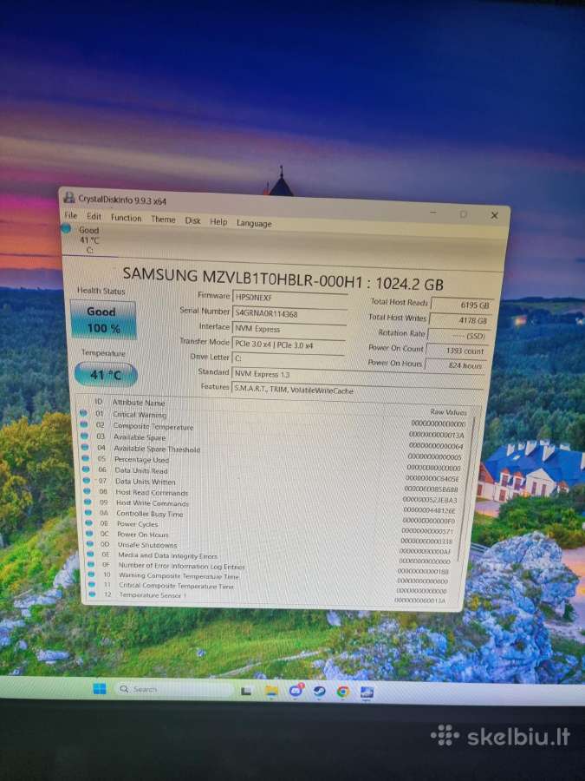Image resolution: width=585 pixels, height=781 pixels.
Task: Click status dot for Percentage Used row
Action: point(85,458)
